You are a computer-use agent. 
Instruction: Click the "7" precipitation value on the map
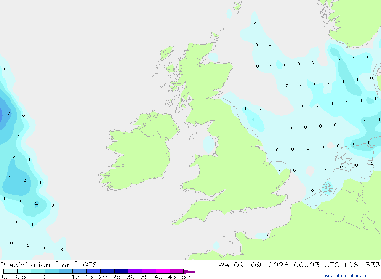tap(9, 113)
